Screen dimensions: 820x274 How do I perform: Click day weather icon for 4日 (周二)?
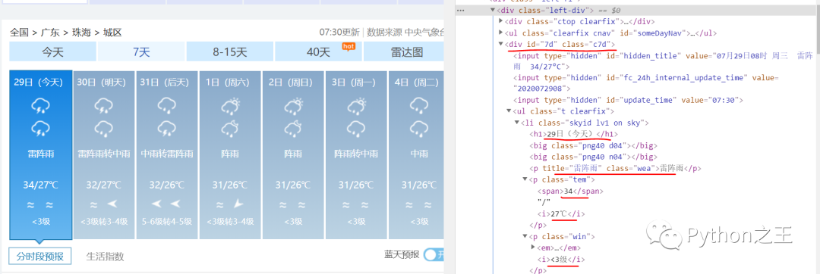click(419, 106)
